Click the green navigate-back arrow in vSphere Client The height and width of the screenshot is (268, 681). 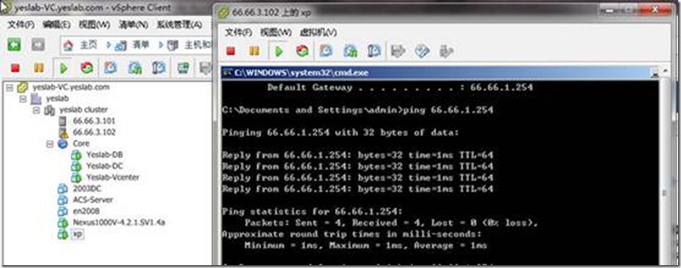click(x=14, y=44)
